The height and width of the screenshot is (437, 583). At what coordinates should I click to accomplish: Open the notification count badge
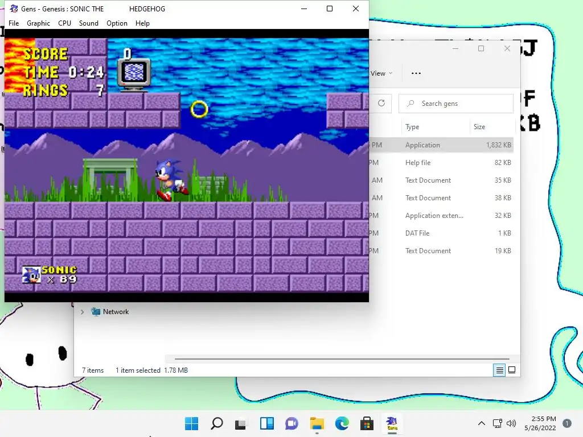(x=566, y=423)
